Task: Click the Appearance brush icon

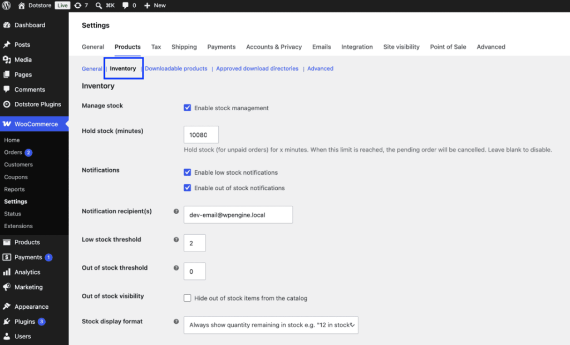Action: click(x=7, y=307)
